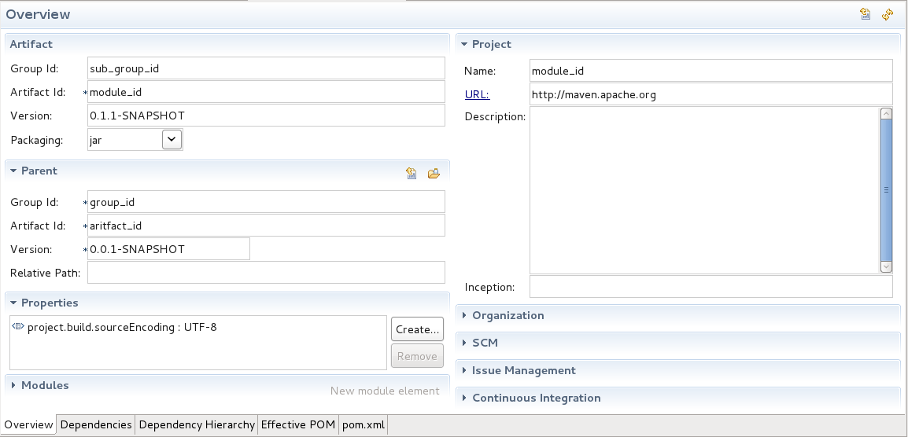Expand the Organization section
This screenshot has height=437, width=908.
[x=508, y=315]
